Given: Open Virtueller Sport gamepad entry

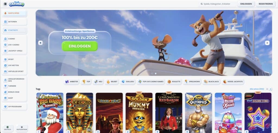Looking at the screenshot, I should click(14, 71).
